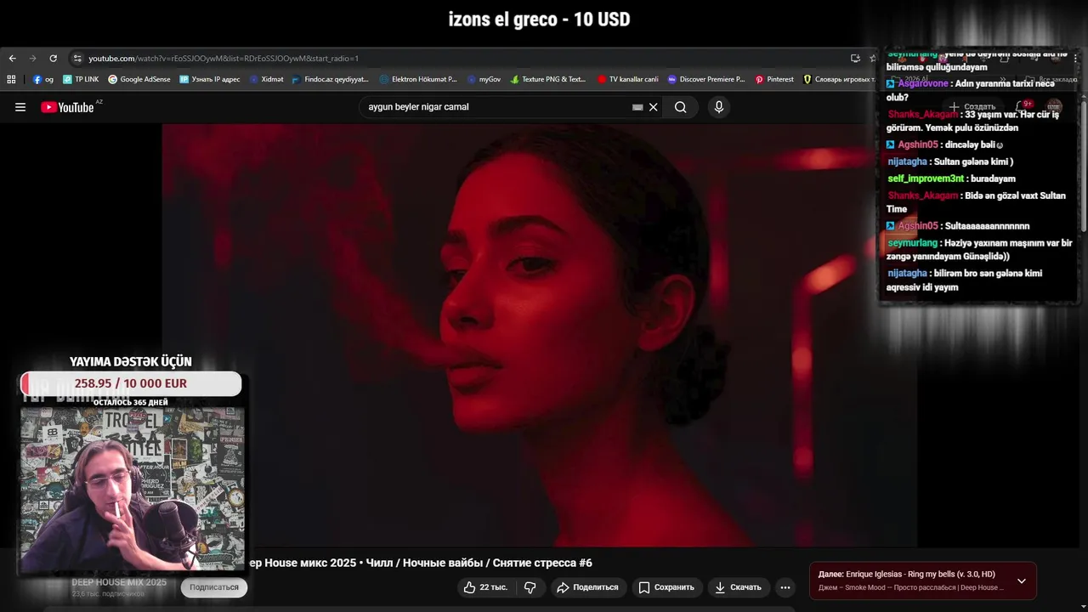
Task: Click the install/cast icon in address bar
Action: click(855, 59)
